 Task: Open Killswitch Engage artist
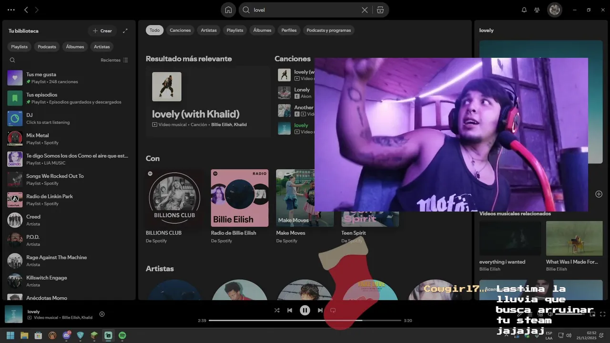coord(69,281)
